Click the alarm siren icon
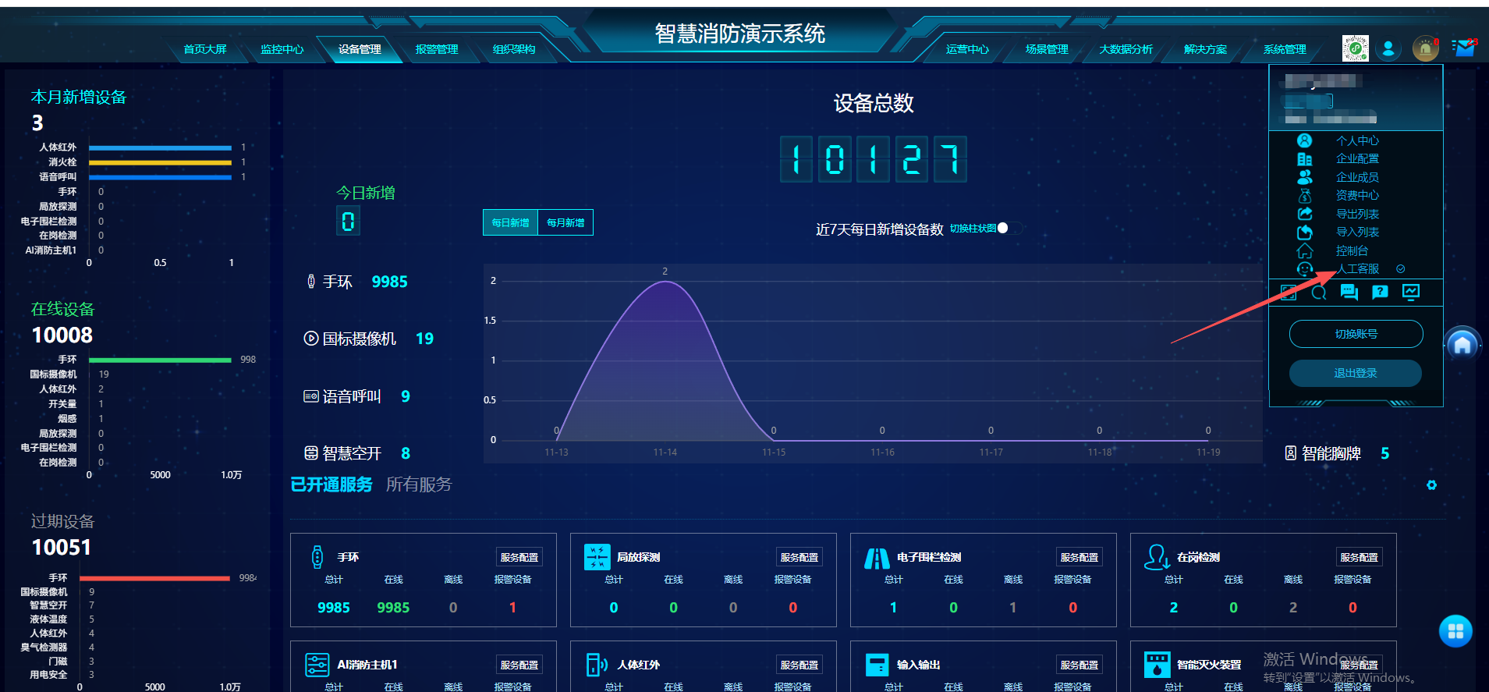Viewport: 1489px width, 692px height. pyautogui.click(x=1425, y=49)
